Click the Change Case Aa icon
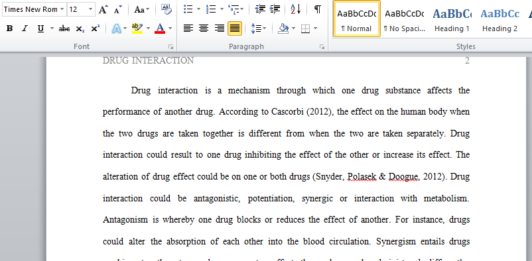This screenshot has height=261, width=532. point(139,9)
